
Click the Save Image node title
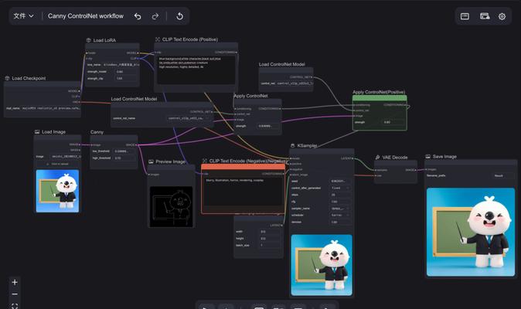[444, 156]
